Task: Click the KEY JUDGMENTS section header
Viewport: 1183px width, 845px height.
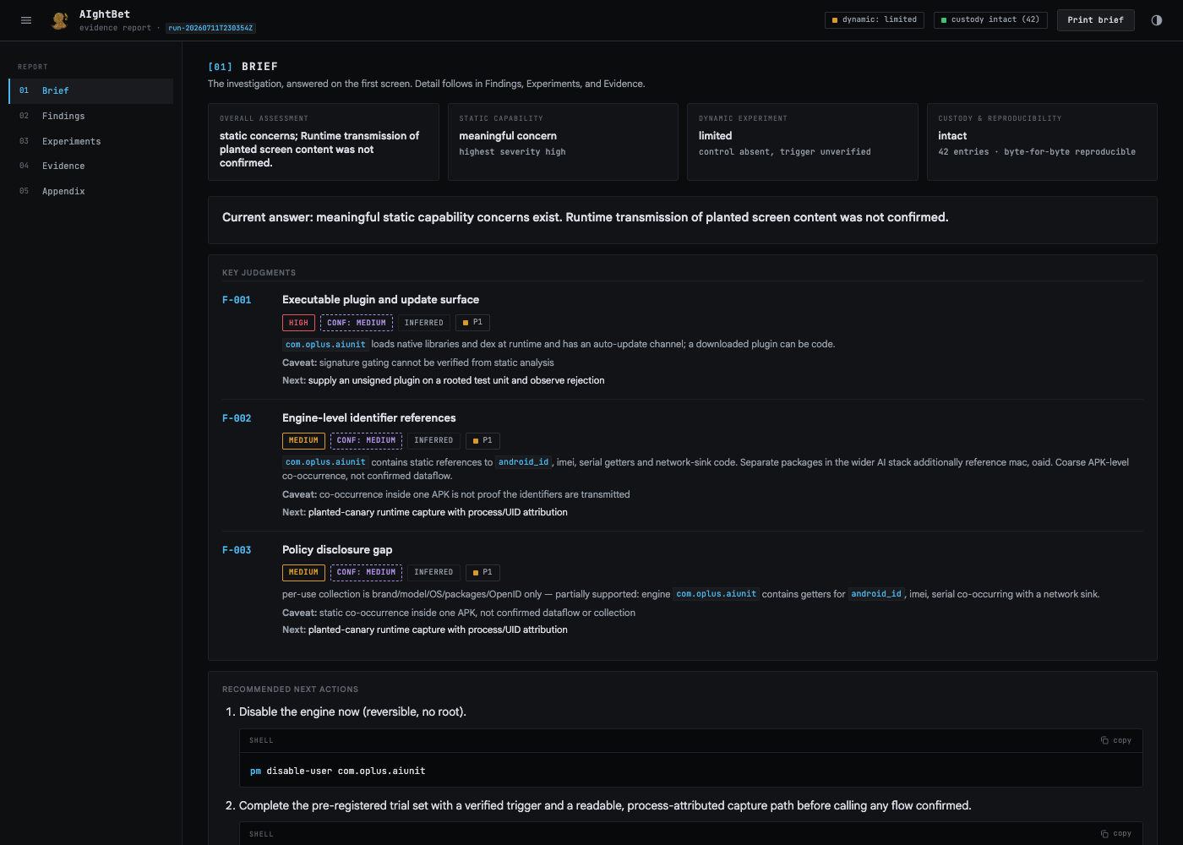Action: (x=259, y=273)
